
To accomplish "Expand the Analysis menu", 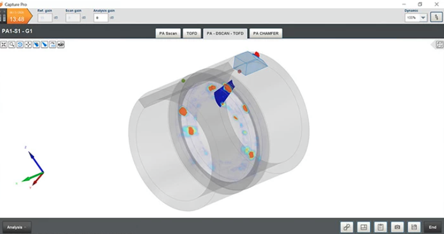I will [17, 227].
